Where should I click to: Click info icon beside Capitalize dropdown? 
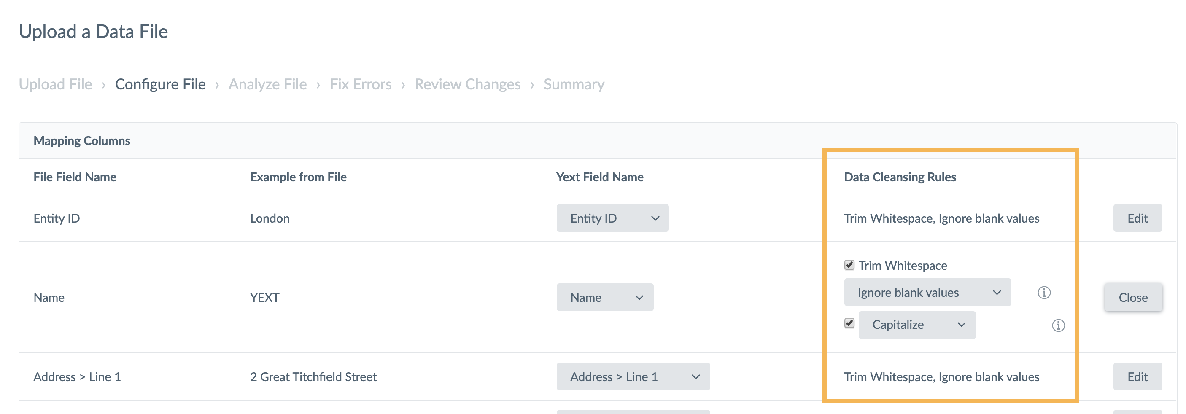pyautogui.click(x=1058, y=326)
